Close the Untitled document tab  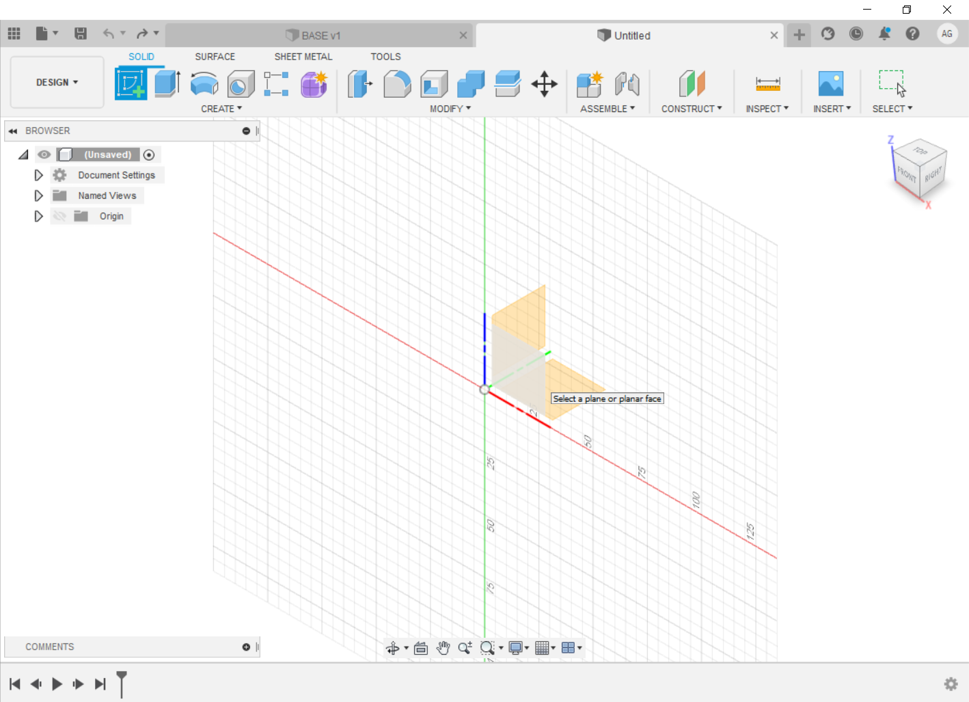coord(774,36)
